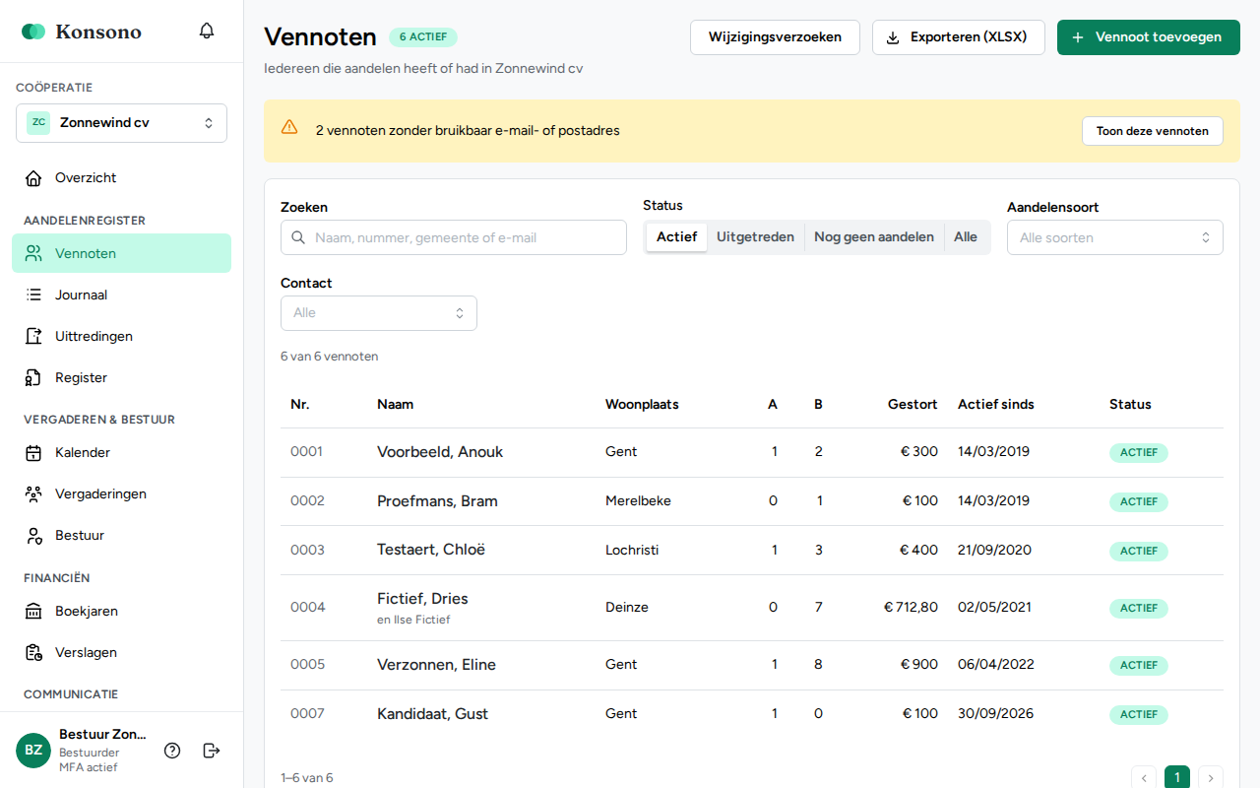Click the Vergaderingen people icon

(33, 494)
